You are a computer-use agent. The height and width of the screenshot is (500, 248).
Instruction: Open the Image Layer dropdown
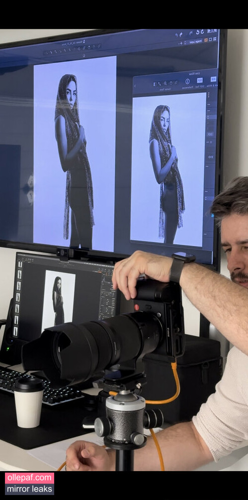(195, 41)
